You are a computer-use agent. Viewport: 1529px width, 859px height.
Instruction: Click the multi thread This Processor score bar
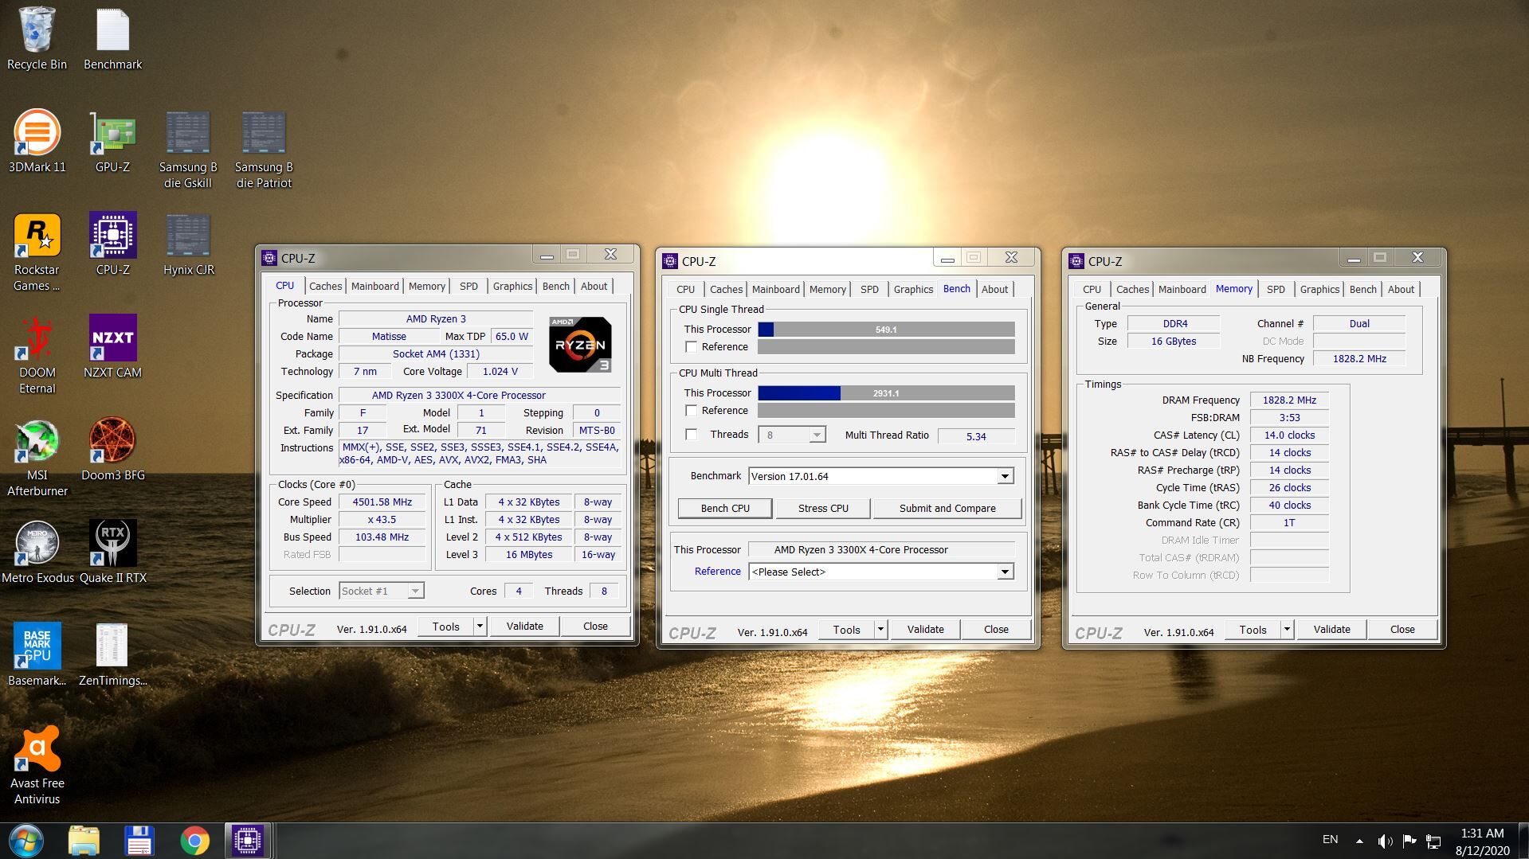886,393
